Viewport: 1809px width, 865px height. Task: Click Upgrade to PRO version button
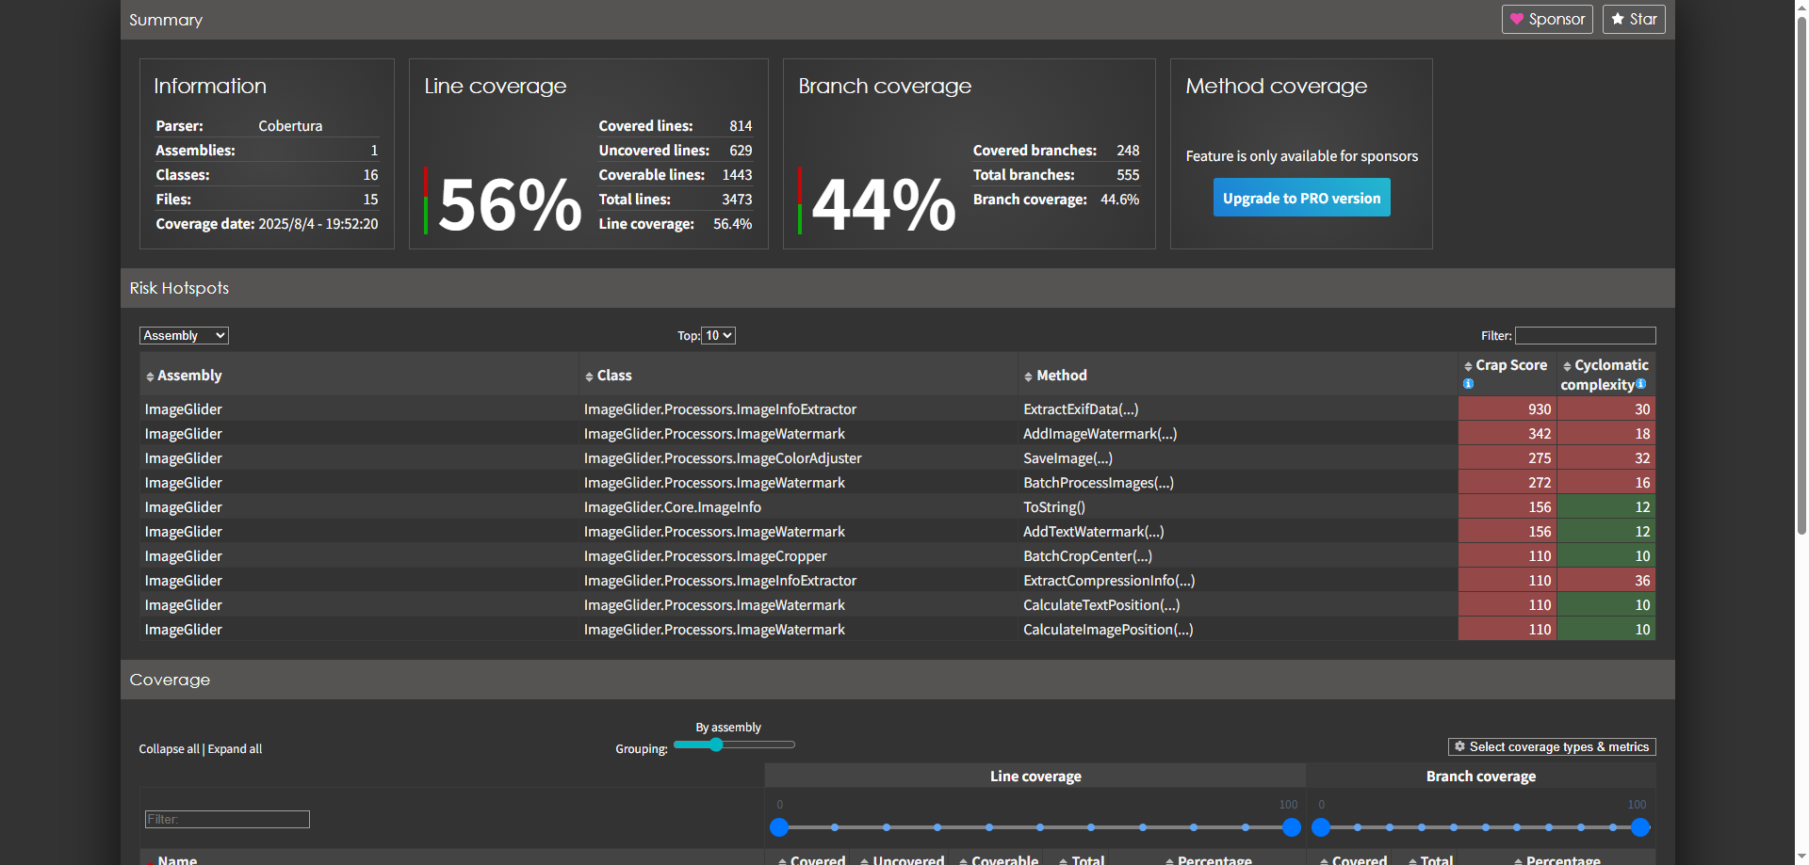tap(1301, 199)
